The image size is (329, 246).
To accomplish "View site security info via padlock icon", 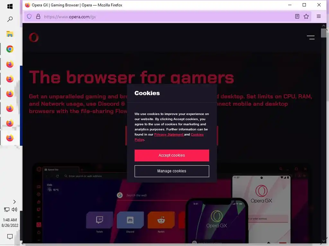I will coord(38,17).
